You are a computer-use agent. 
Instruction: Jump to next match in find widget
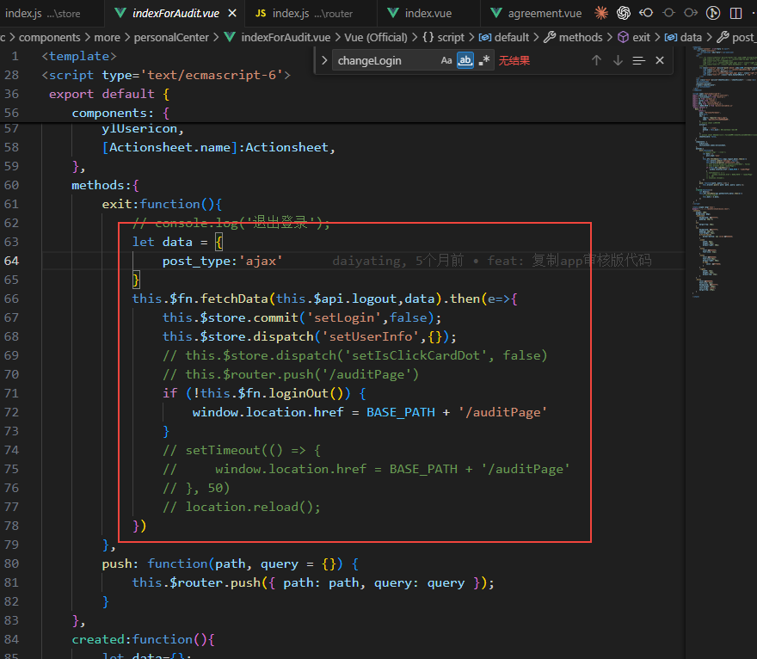618,60
